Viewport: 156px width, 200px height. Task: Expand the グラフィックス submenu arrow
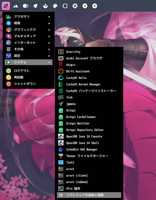(49, 30)
